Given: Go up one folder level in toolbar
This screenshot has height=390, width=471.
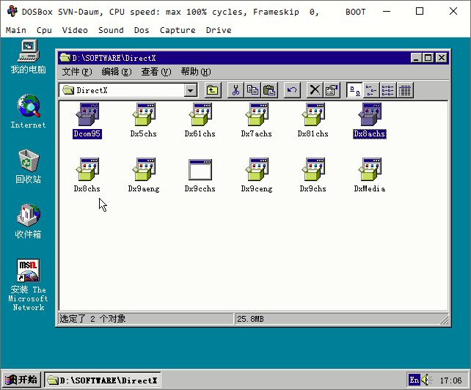Looking at the screenshot, I should tap(213, 90).
